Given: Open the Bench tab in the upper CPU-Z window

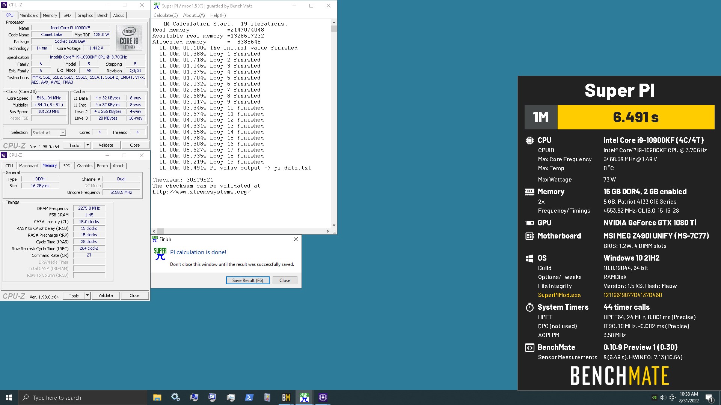Looking at the screenshot, I should pyautogui.click(x=103, y=15).
